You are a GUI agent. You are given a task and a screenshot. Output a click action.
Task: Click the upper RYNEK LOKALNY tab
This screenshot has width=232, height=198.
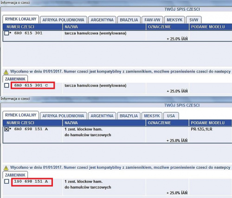click(x=20, y=19)
